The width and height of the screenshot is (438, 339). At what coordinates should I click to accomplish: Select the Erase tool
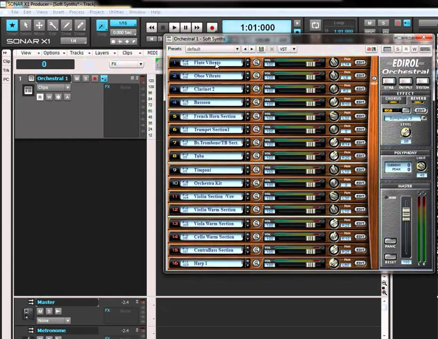(x=80, y=25)
